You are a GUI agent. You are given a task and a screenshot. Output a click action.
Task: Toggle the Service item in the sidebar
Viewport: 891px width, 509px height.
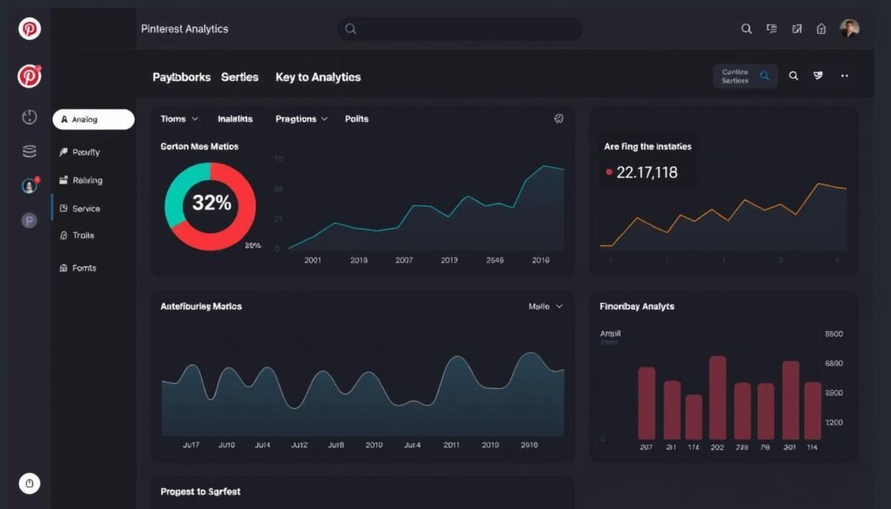coord(86,208)
